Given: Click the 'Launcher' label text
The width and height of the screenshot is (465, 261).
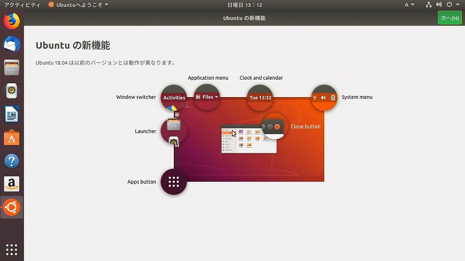Looking at the screenshot, I should (145, 131).
